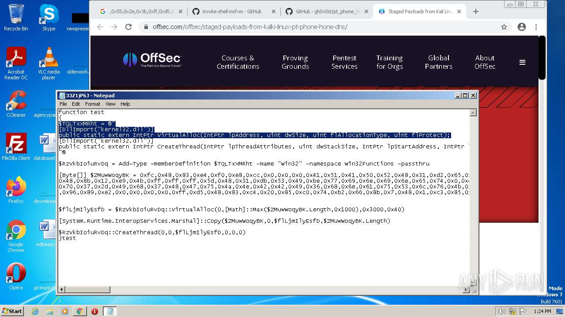Open Proving Grounds nav link
Image resolution: width=565 pixels, height=317 pixels.
pyautogui.click(x=295, y=62)
